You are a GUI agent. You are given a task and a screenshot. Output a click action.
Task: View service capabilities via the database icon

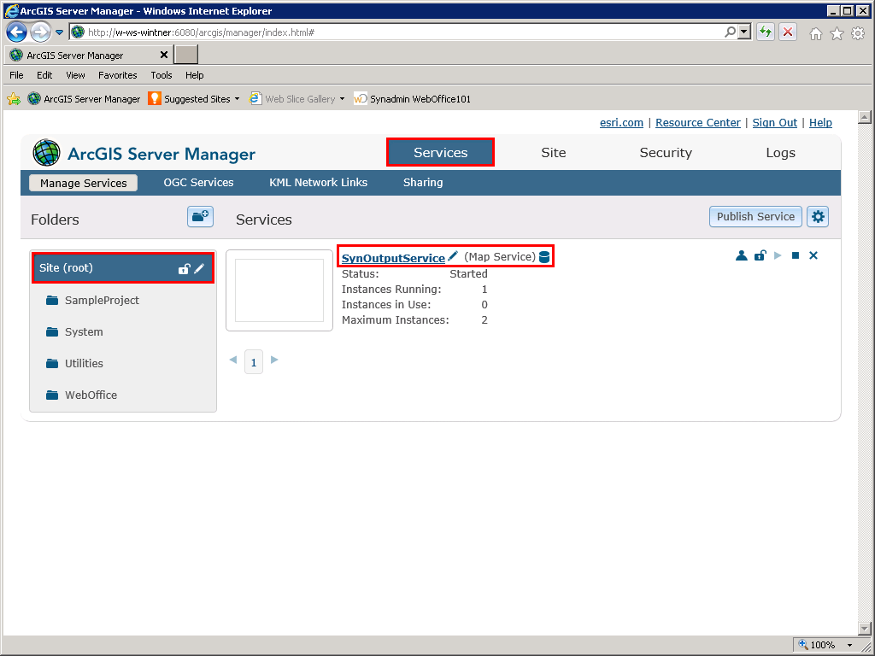pyautogui.click(x=544, y=255)
